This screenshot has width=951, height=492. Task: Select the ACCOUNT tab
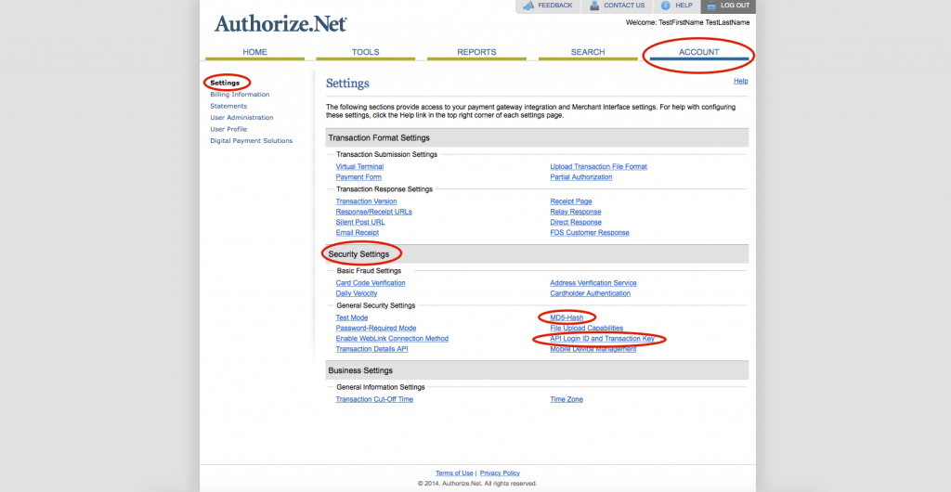[x=698, y=53]
